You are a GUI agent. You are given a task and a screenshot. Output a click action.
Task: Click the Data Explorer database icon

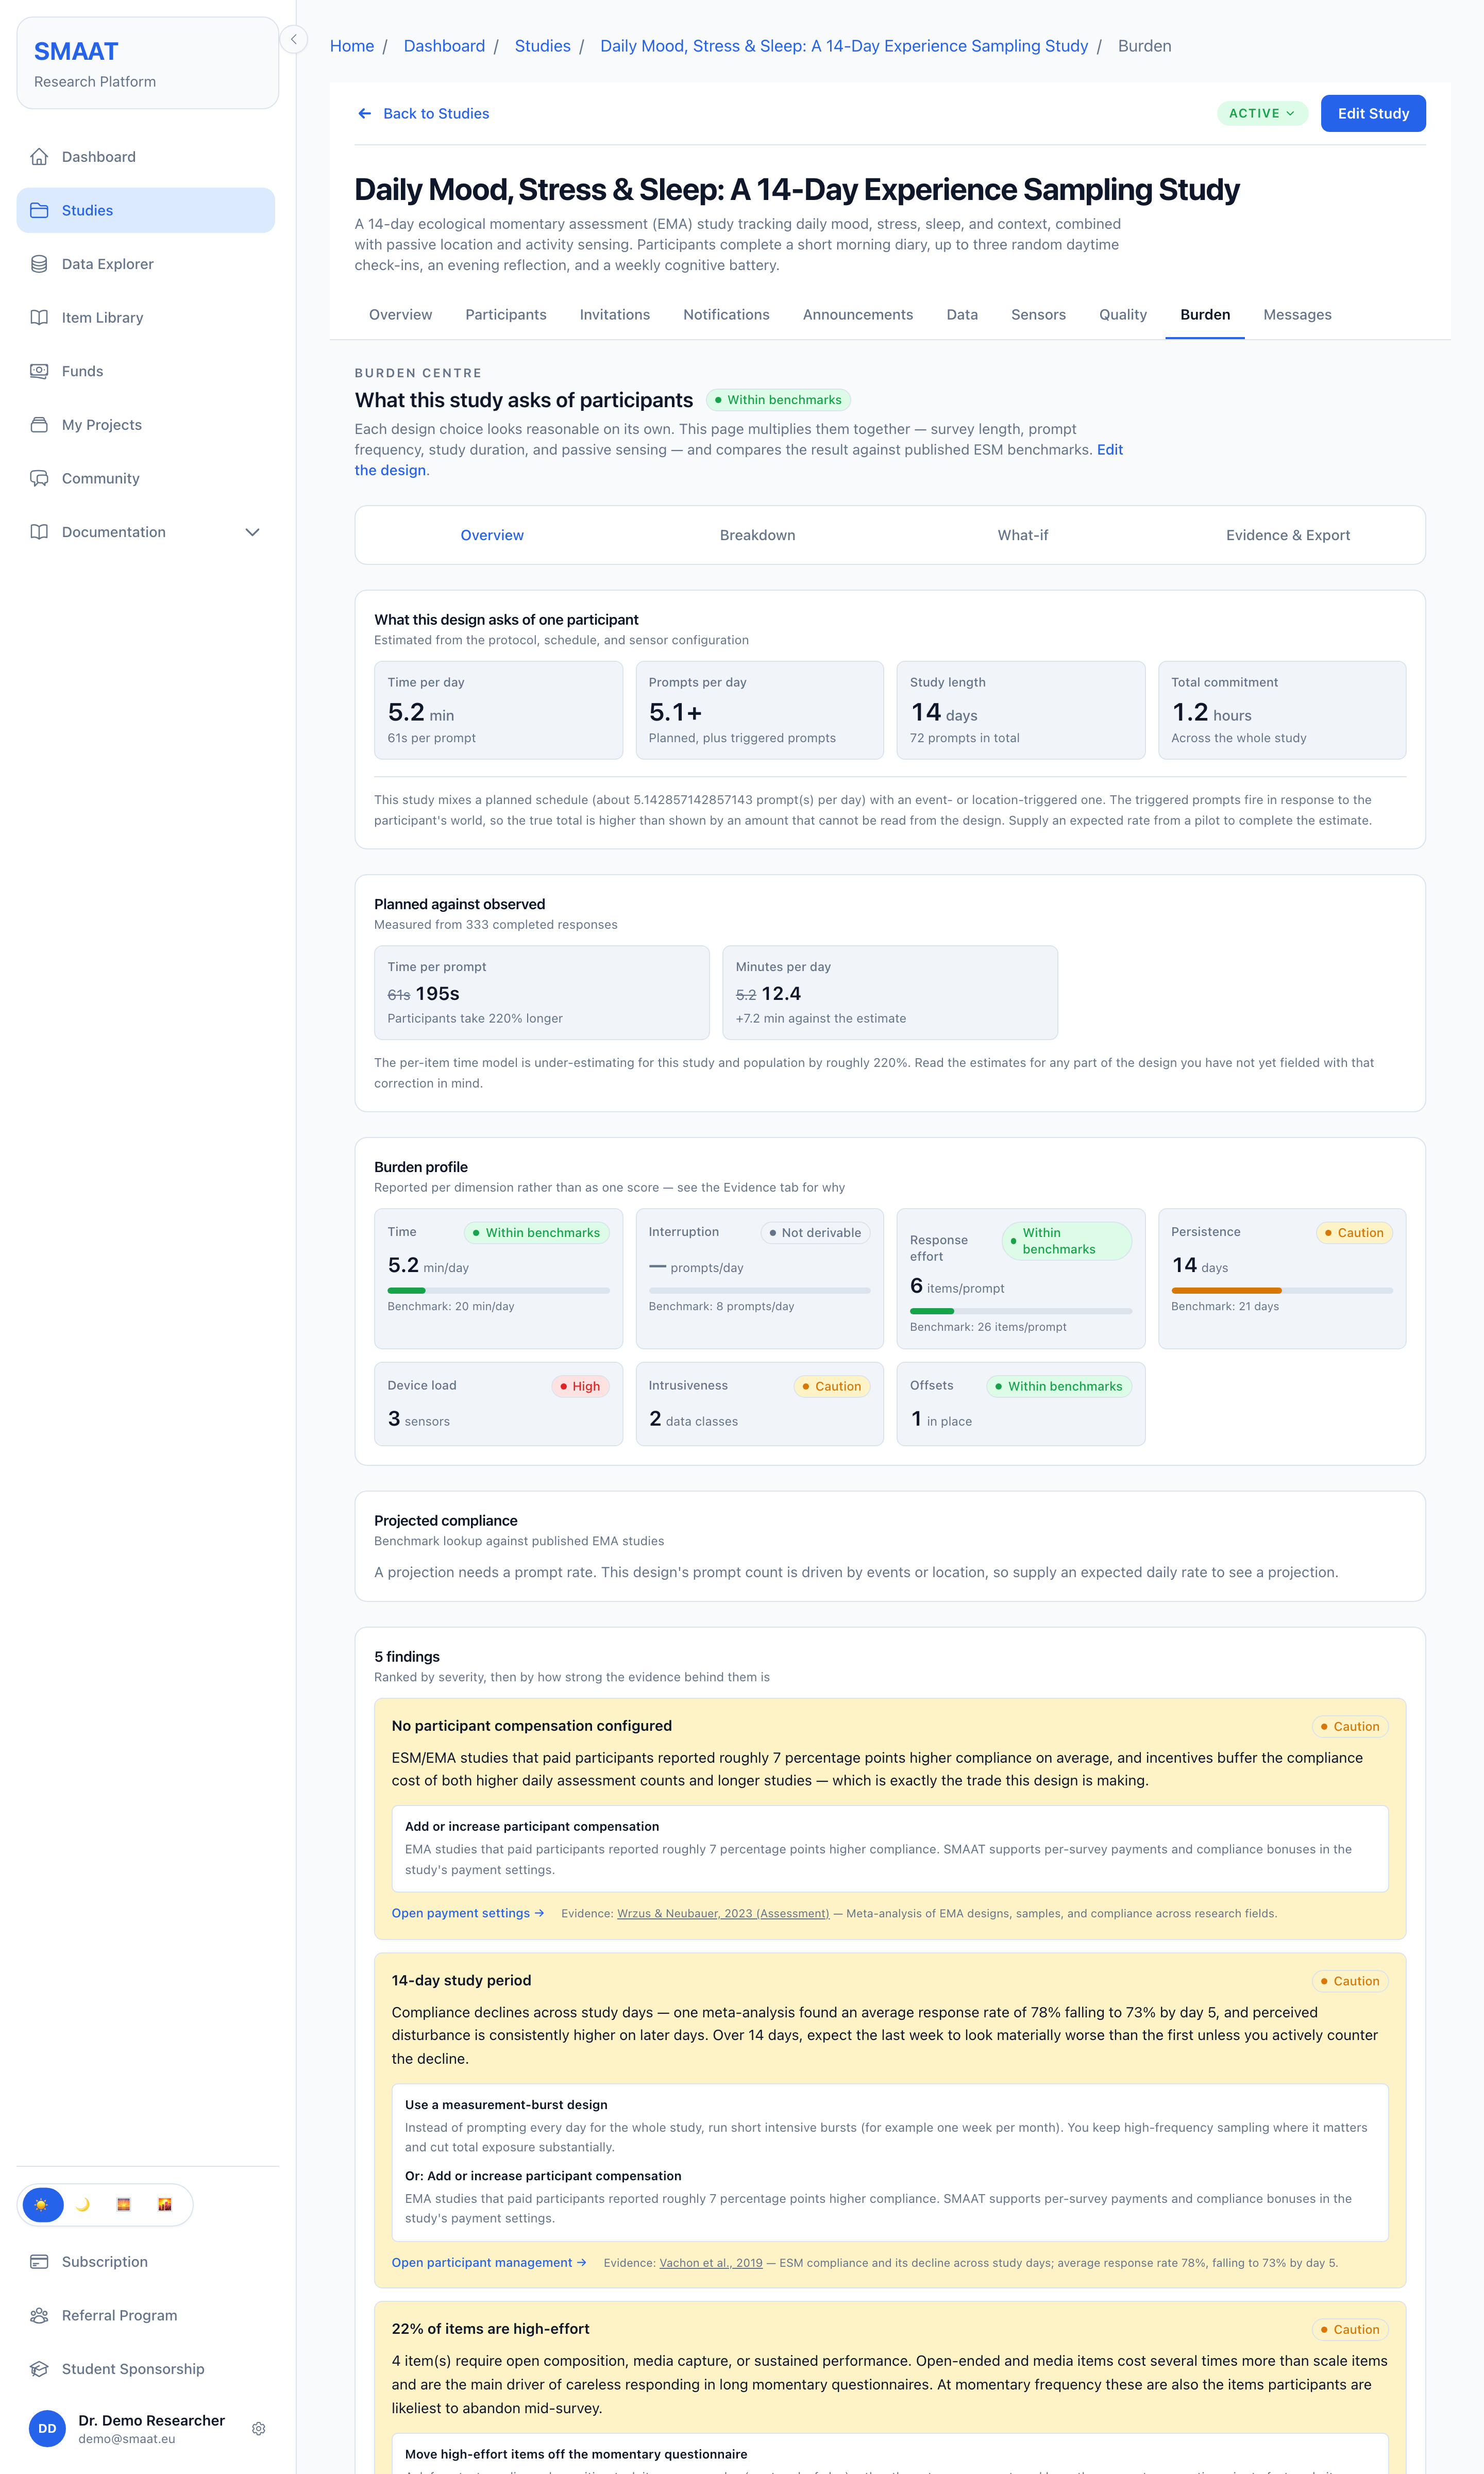click(39, 264)
